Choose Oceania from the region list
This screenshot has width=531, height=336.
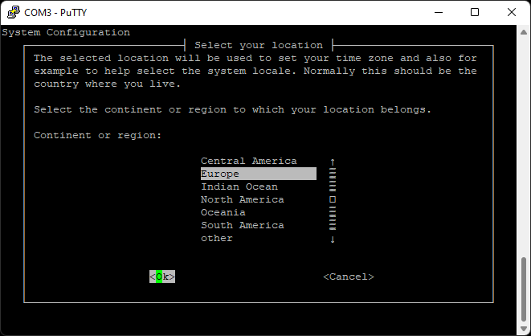[223, 212]
